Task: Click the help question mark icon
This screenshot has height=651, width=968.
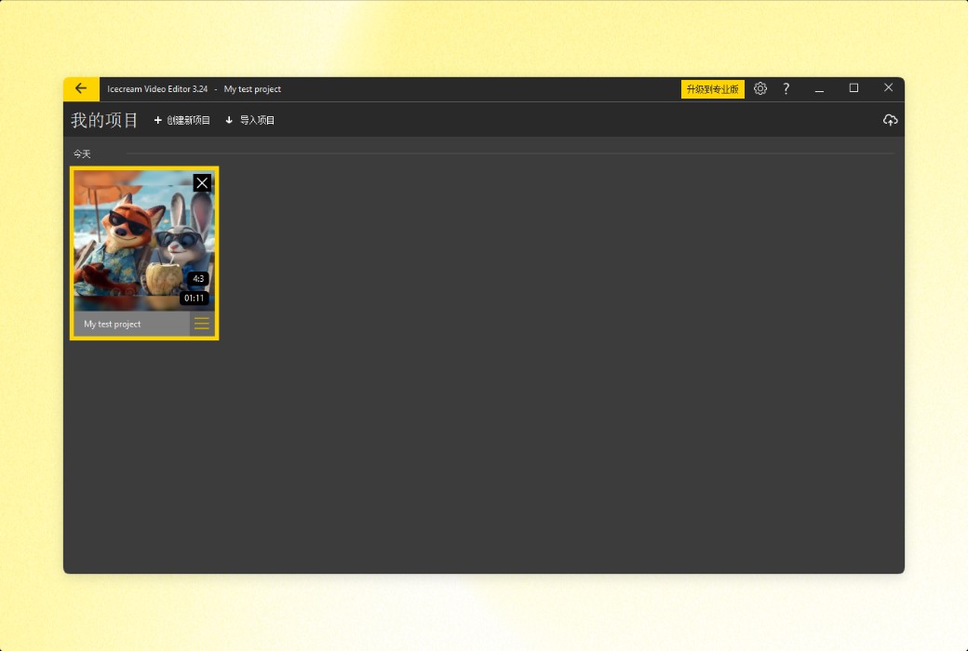Action: pyautogui.click(x=786, y=88)
